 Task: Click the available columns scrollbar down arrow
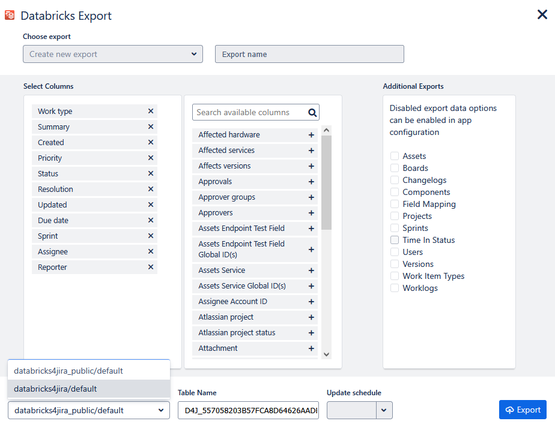pos(326,354)
